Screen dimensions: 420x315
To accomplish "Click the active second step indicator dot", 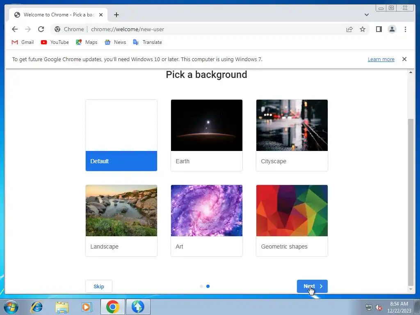I will [x=208, y=286].
